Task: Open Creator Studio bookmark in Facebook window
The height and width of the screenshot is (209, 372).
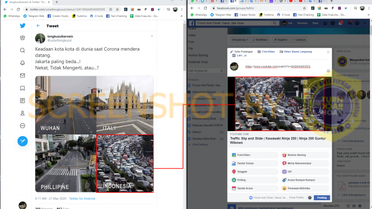Action: tap(245, 15)
